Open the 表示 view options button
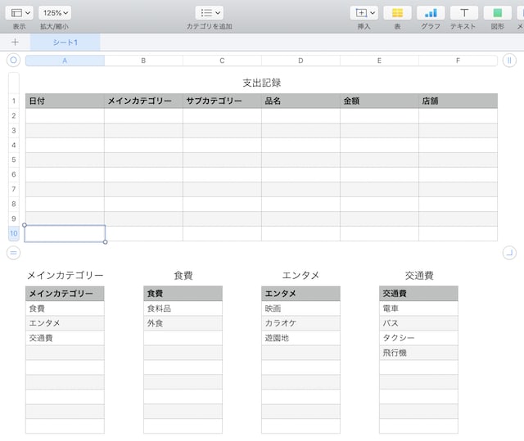Screen dimensions: 524x441 [x=21, y=13]
